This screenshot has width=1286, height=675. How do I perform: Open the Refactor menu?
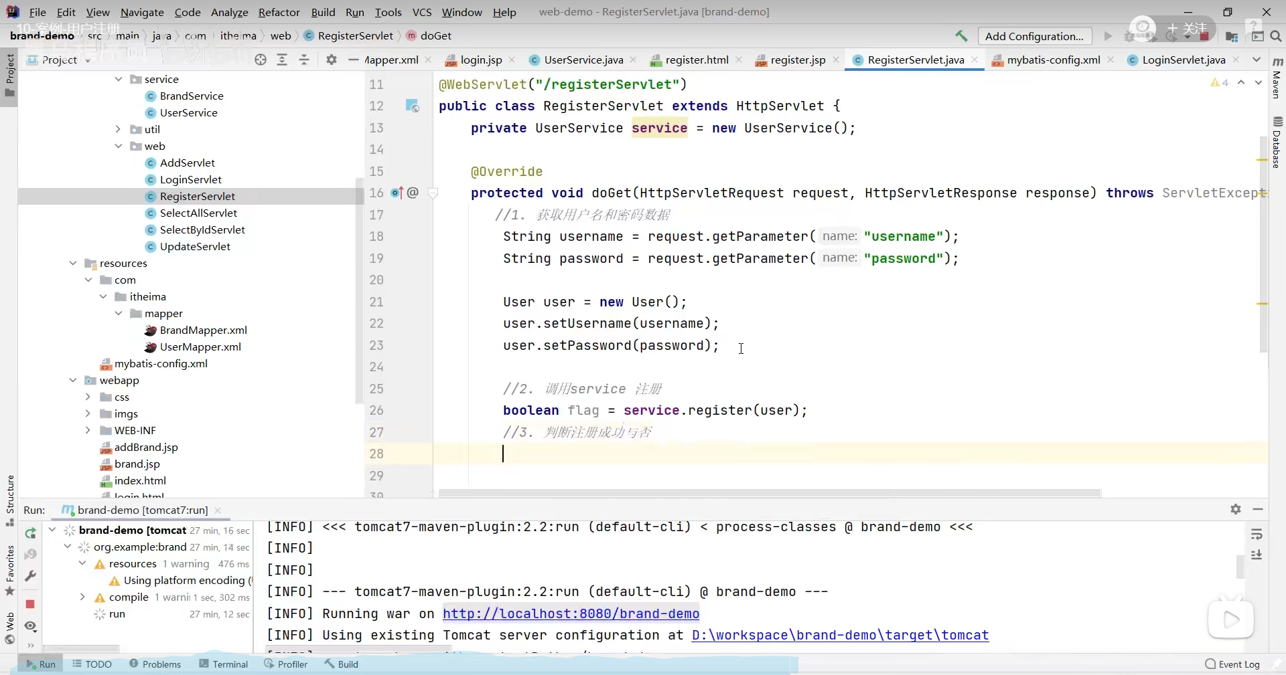click(279, 12)
